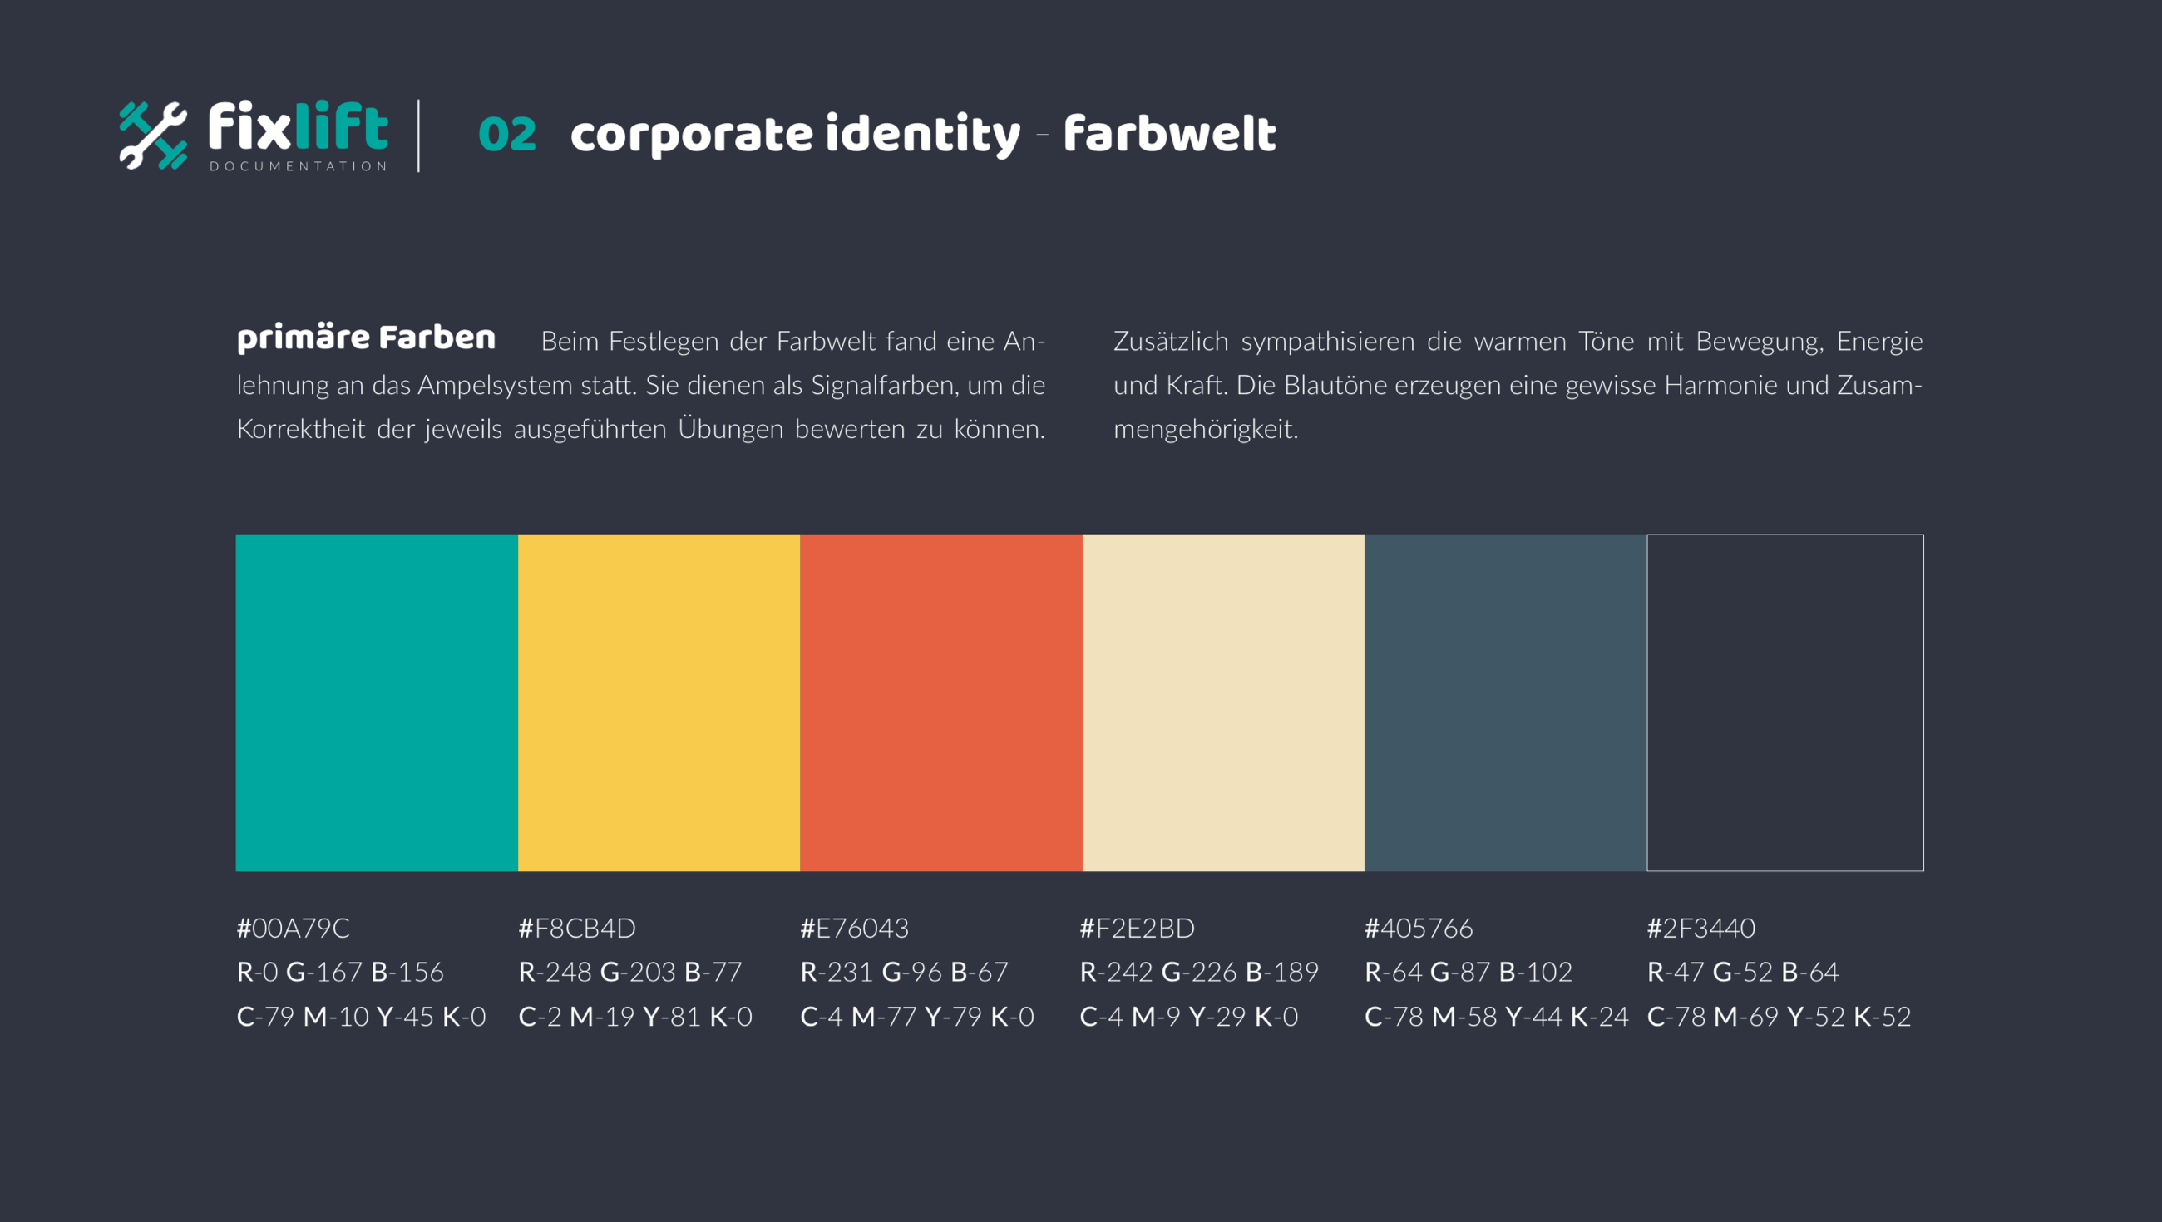The image size is (2162, 1222).
Task: Select the outlined dark #2F3440 swatch
Action: point(1785,702)
